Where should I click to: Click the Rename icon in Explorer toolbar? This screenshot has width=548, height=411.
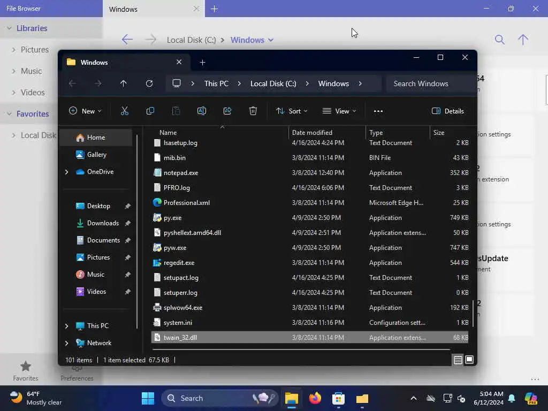pyautogui.click(x=202, y=111)
